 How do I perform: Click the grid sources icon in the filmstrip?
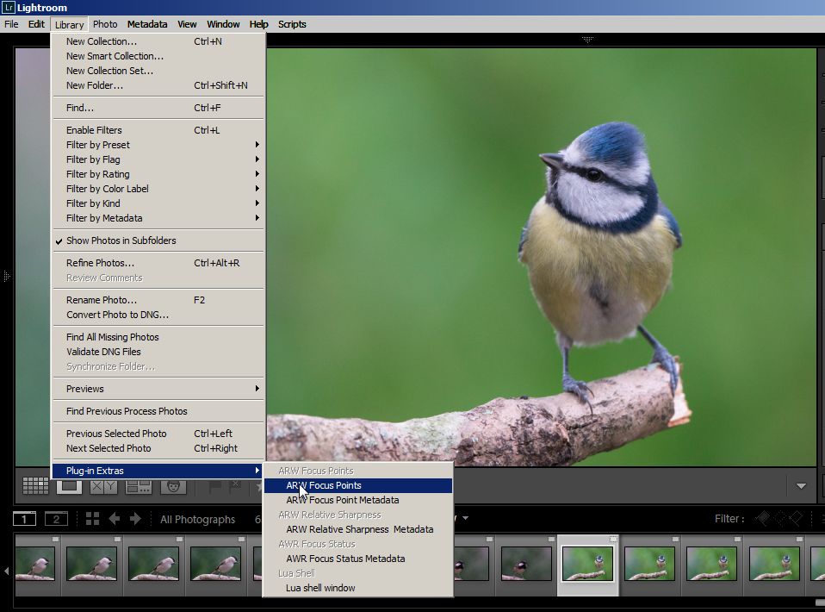tap(91, 519)
